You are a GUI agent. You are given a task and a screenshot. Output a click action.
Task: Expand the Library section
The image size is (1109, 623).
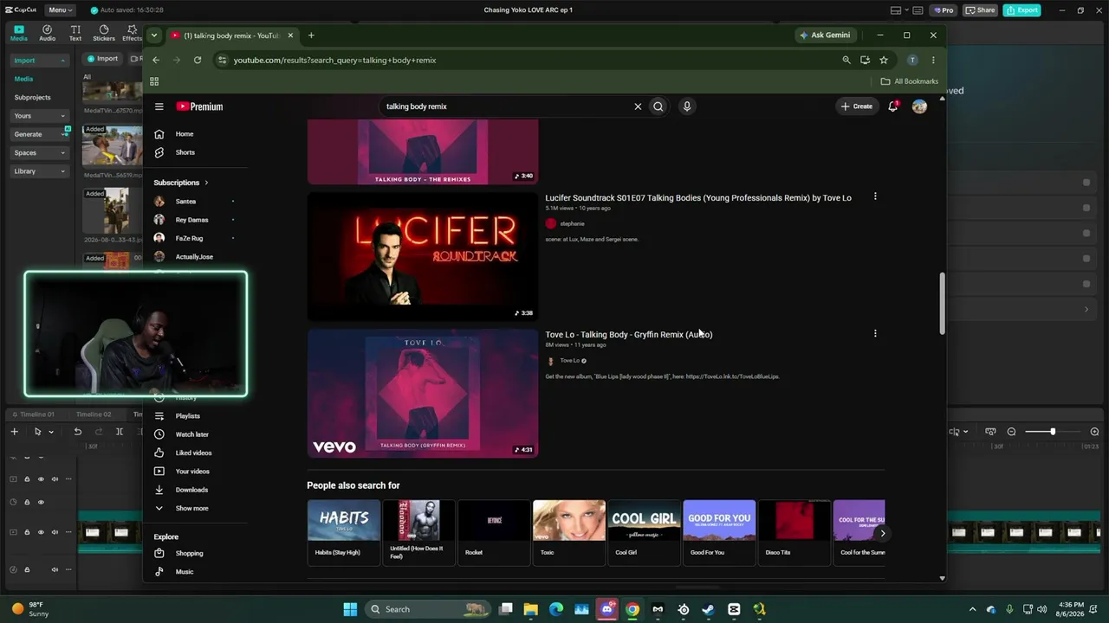point(39,171)
